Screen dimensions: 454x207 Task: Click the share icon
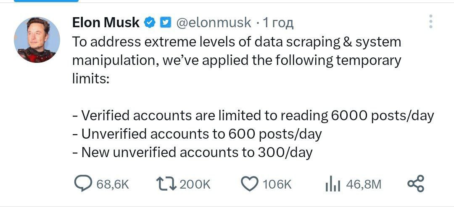416,184
